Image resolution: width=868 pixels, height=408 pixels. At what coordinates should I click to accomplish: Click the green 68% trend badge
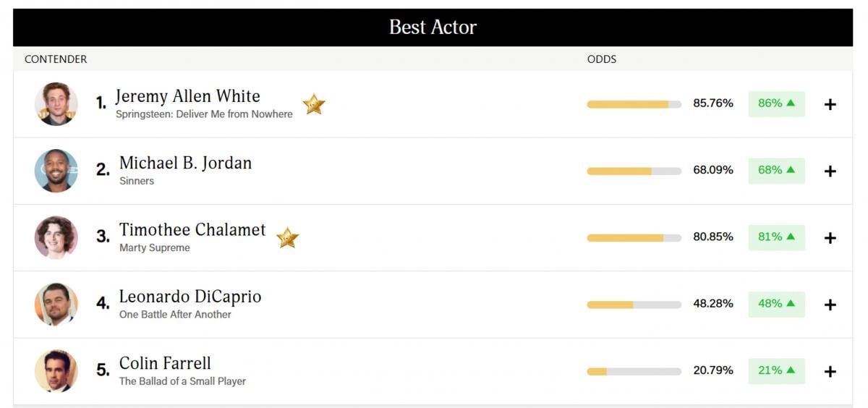click(x=776, y=170)
